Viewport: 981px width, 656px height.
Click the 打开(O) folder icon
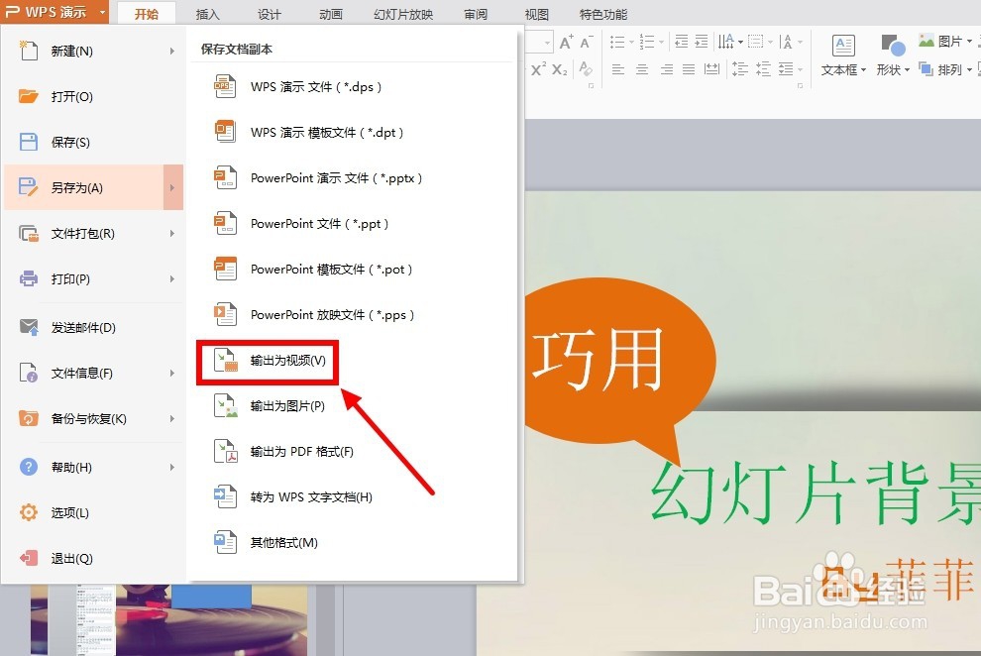pos(28,96)
